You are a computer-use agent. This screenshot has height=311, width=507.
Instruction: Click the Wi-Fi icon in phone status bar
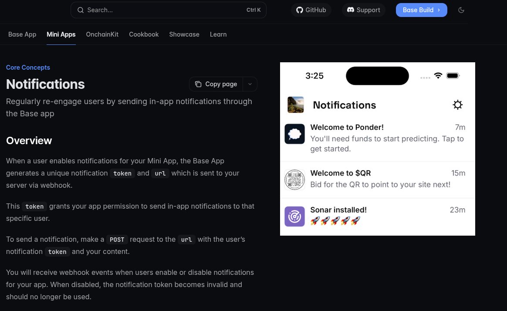tap(438, 76)
